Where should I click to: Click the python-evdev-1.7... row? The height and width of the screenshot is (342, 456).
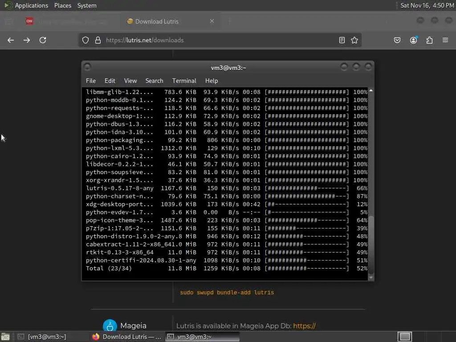click(x=227, y=212)
